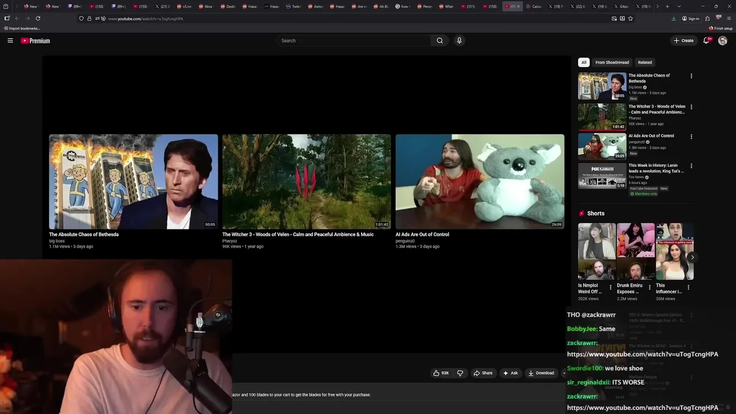736x414 pixels.
Task: Select the Related filter chip
Action: pyautogui.click(x=645, y=62)
